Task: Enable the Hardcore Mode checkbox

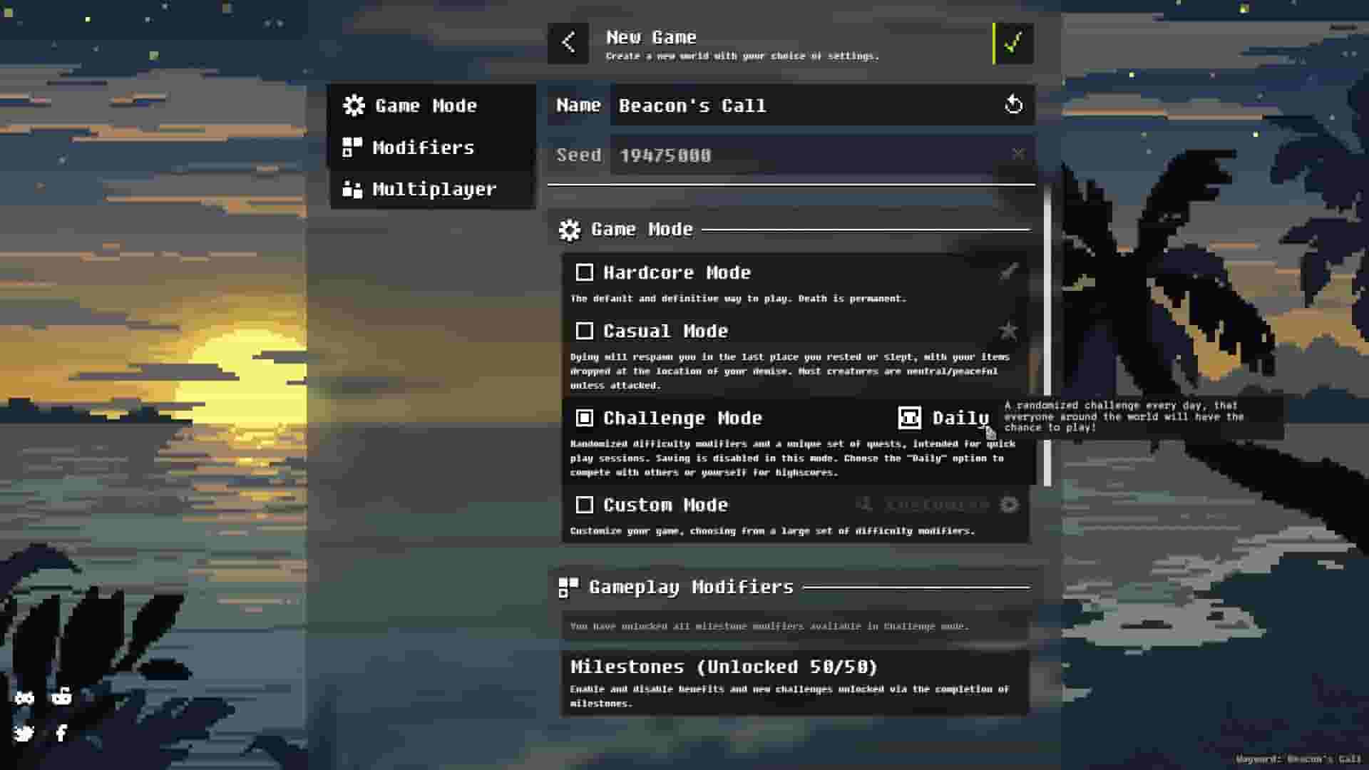Action: tap(585, 272)
